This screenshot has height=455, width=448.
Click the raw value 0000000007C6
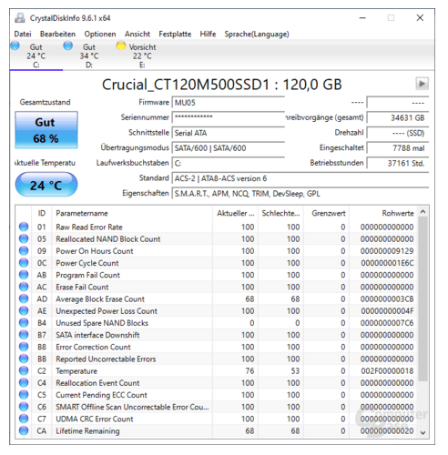click(387, 323)
